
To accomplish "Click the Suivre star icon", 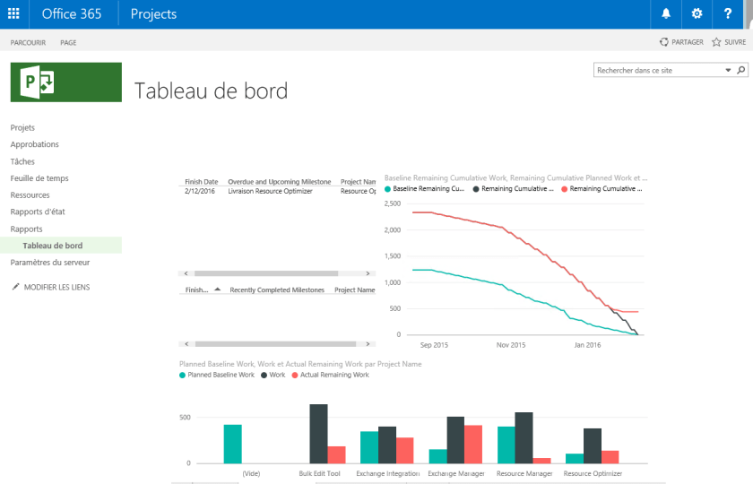I will [x=716, y=42].
